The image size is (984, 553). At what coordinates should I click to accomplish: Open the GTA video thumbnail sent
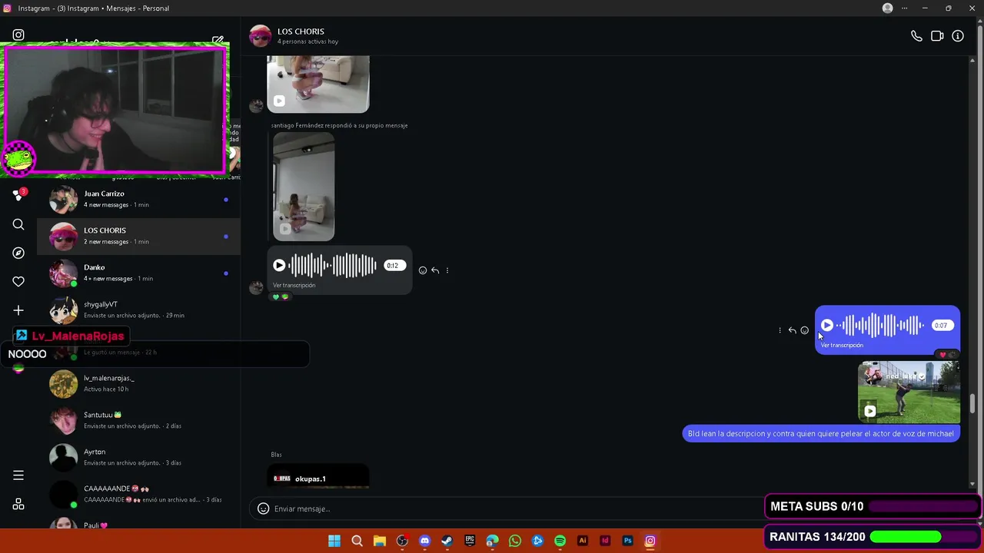[909, 392]
